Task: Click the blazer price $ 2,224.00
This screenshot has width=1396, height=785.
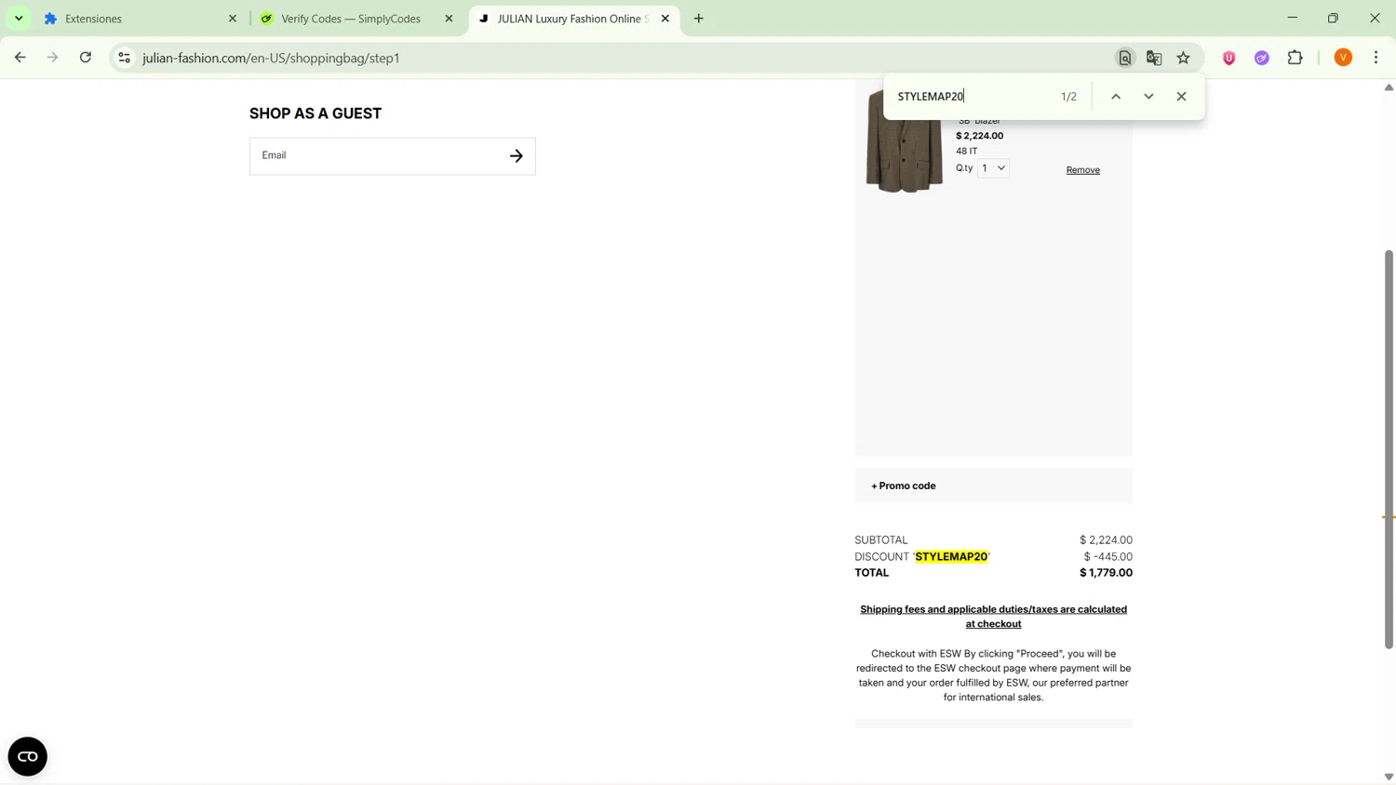Action: click(979, 136)
